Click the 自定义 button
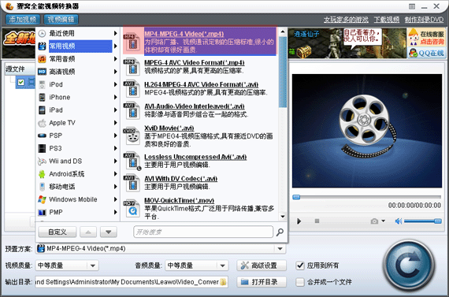 [x=58, y=232]
